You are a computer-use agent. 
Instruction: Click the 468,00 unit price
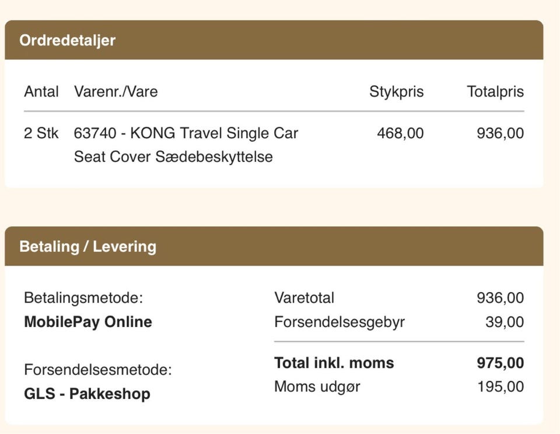coord(400,133)
